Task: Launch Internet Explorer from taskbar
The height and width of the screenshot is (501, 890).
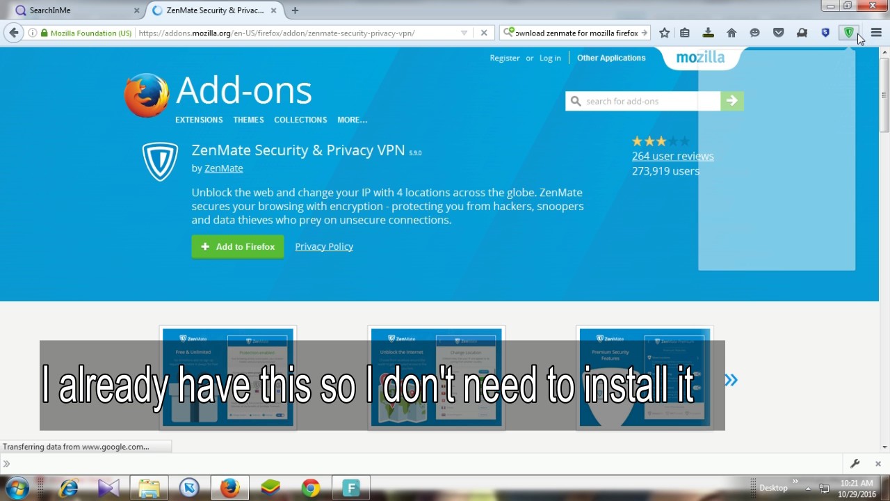Action: coord(68,488)
